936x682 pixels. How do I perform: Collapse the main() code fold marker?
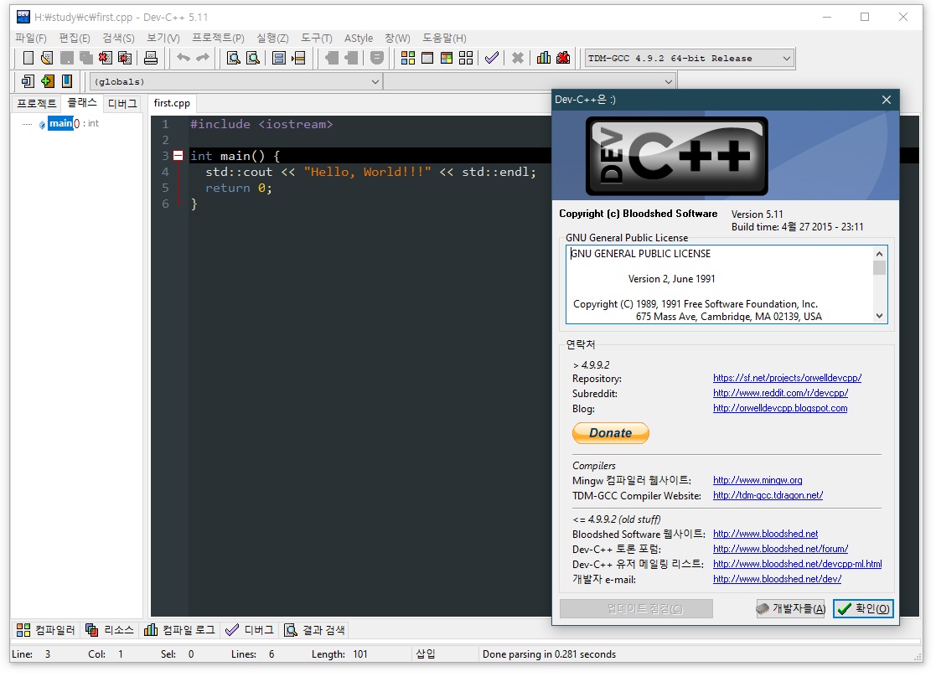[178, 156]
